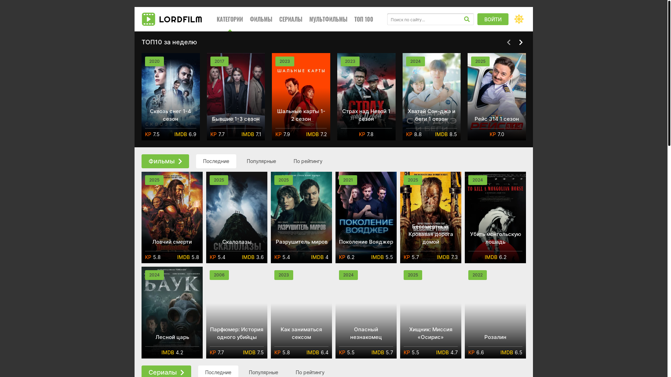The width and height of the screenshot is (671, 377).
Task: Open Убить монгольскую лошадь card
Action: point(495,217)
